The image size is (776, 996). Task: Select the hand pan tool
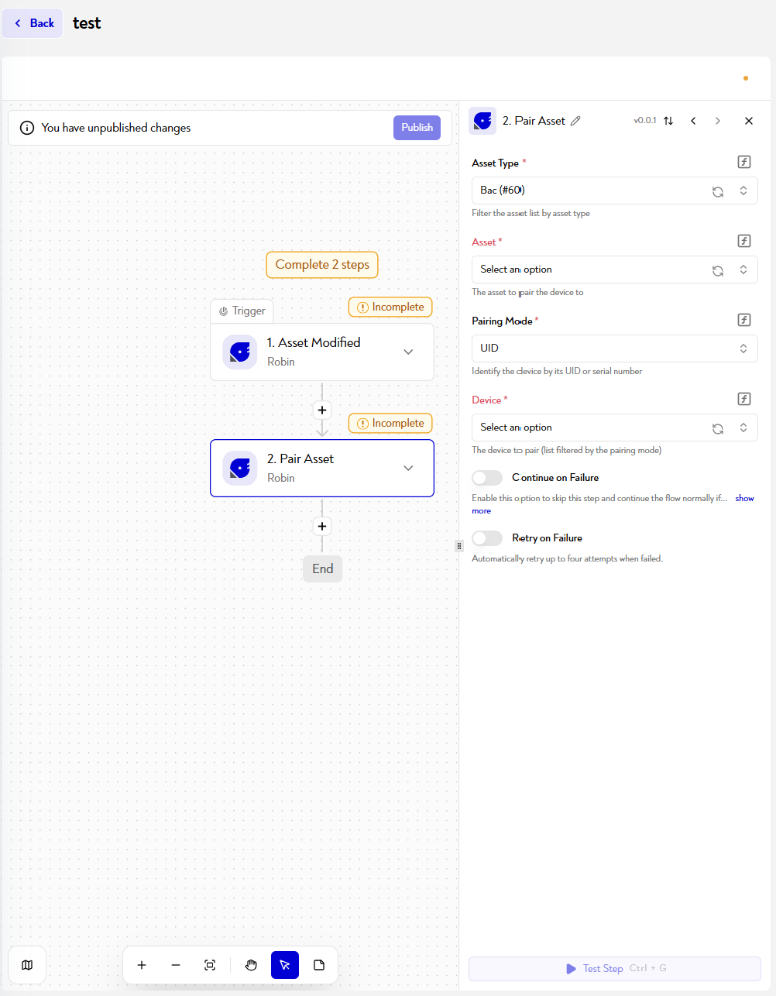(x=251, y=965)
